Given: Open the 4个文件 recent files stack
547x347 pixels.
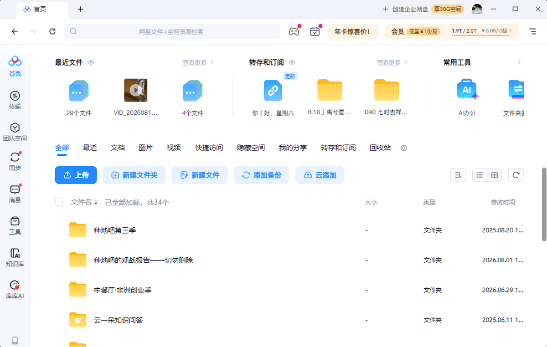Looking at the screenshot, I should 192,90.
